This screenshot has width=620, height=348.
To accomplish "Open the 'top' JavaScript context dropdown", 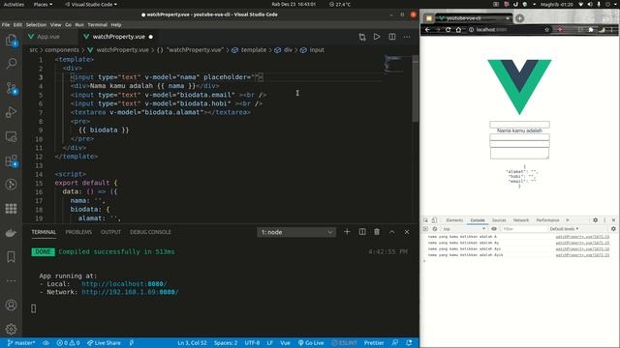I will pos(463,229).
